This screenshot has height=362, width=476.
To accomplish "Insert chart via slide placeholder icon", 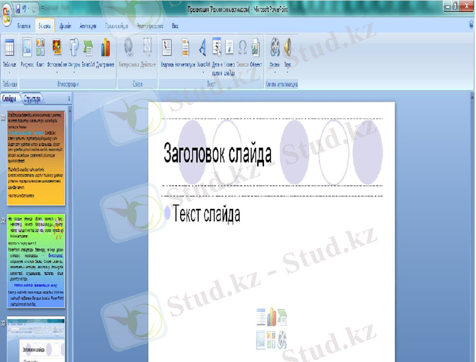I will [x=271, y=317].
